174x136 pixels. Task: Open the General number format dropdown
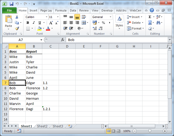point(110,17)
